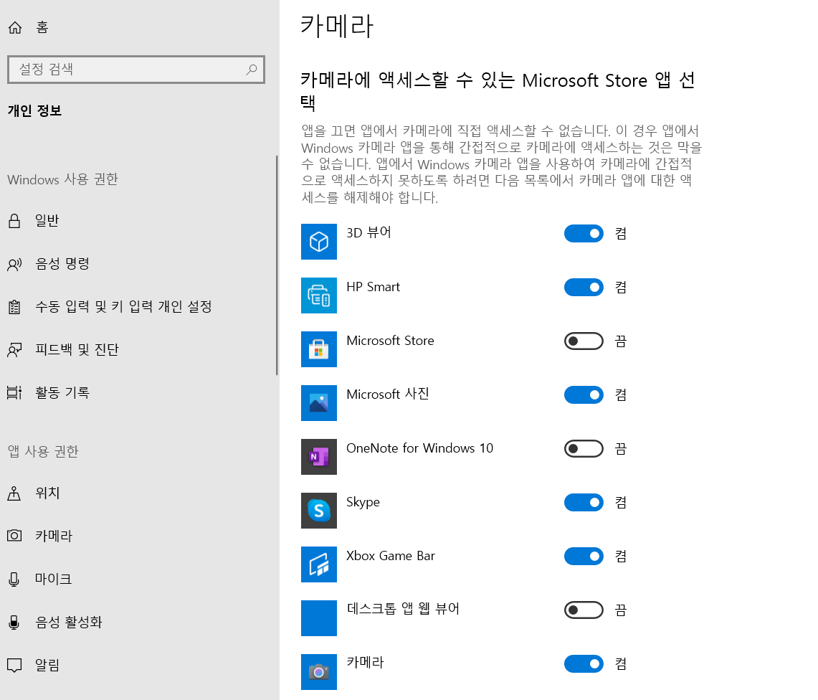Click clipboard icon beside 수동 입력
The image size is (818, 700).
click(14, 307)
